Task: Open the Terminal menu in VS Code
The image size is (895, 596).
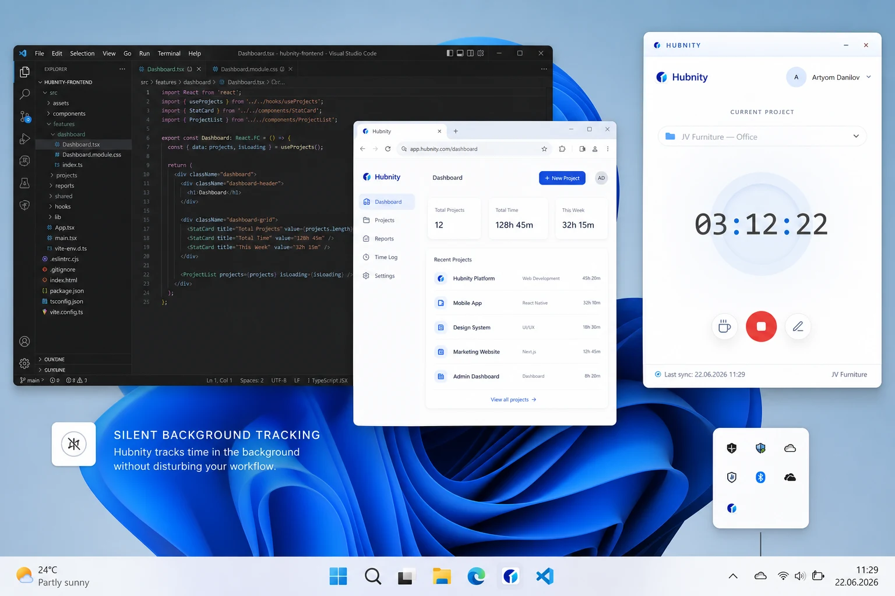Action: click(x=169, y=54)
